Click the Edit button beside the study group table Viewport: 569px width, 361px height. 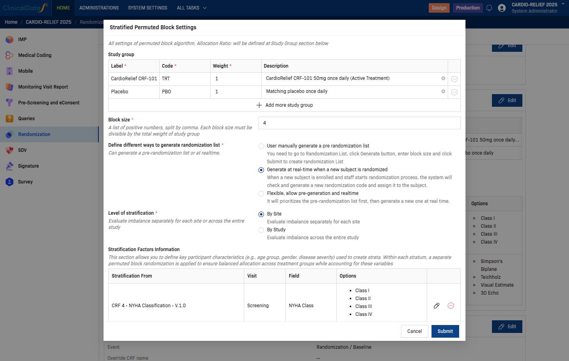coord(507,100)
